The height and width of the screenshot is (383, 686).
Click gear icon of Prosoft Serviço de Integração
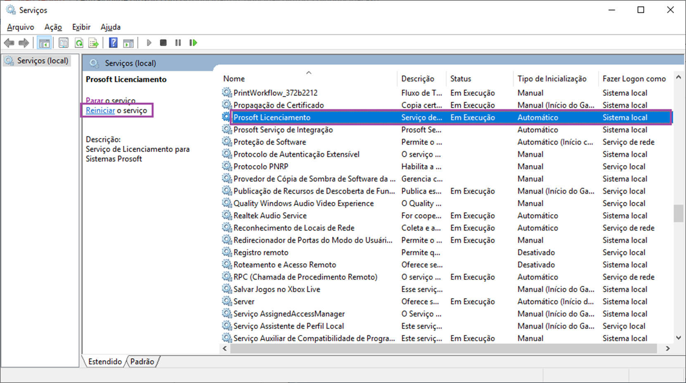pos(227,129)
